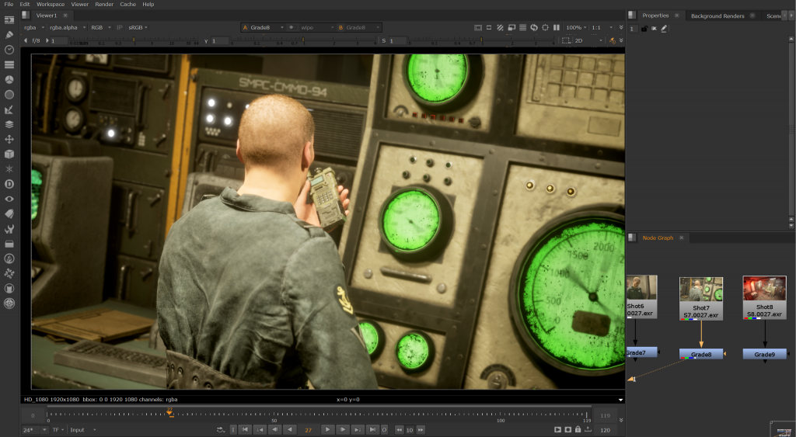Select the Grade9 node in Node Graph
The image size is (796, 437).
pyautogui.click(x=765, y=355)
